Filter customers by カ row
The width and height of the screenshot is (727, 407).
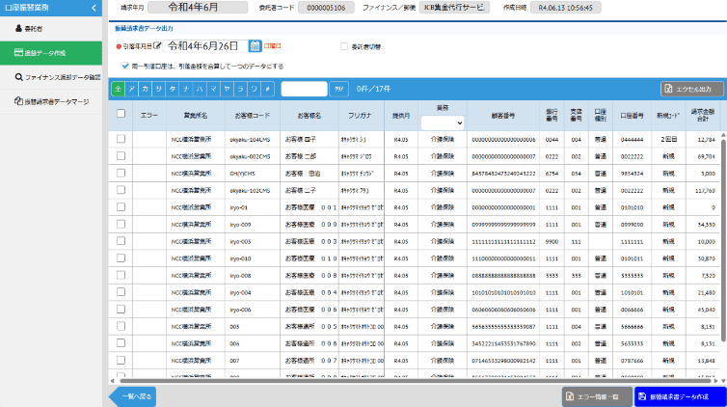[x=146, y=89]
